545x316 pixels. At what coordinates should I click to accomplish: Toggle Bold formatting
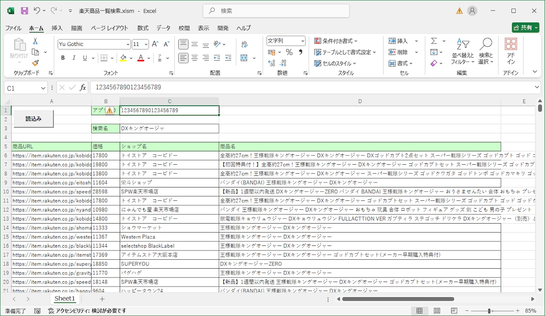point(63,58)
